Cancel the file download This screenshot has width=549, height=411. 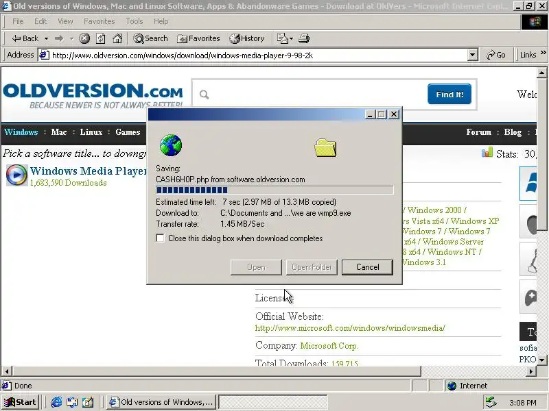tap(367, 267)
